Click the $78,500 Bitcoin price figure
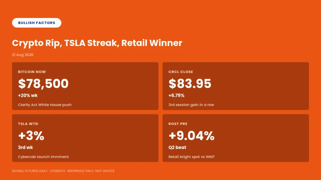The height and width of the screenshot is (180, 321). pos(43,84)
